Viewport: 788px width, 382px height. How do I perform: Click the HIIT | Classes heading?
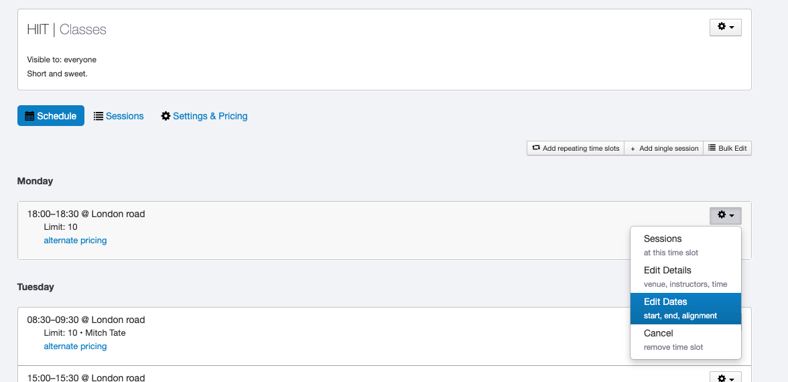pos(66,29)
